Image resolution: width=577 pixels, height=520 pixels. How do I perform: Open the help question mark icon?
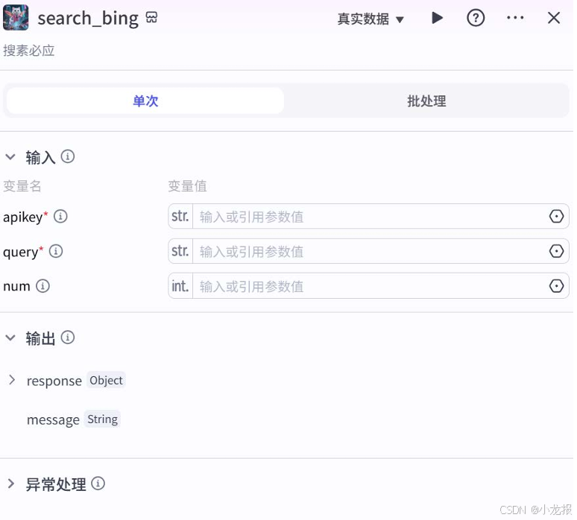(476, 18)
